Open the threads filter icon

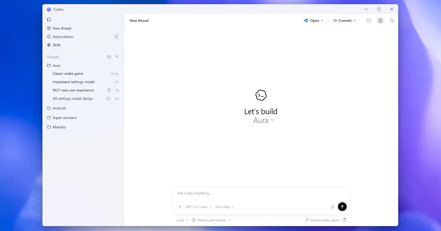tap(117, 57)
